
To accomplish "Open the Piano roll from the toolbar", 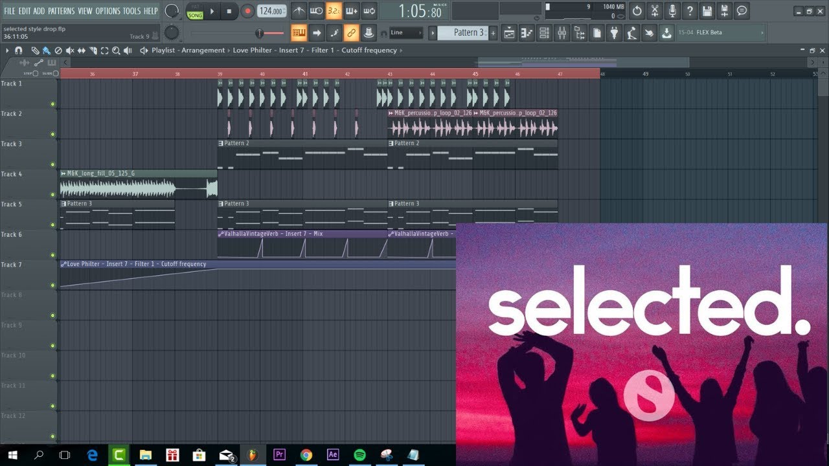I will (527, 32).
